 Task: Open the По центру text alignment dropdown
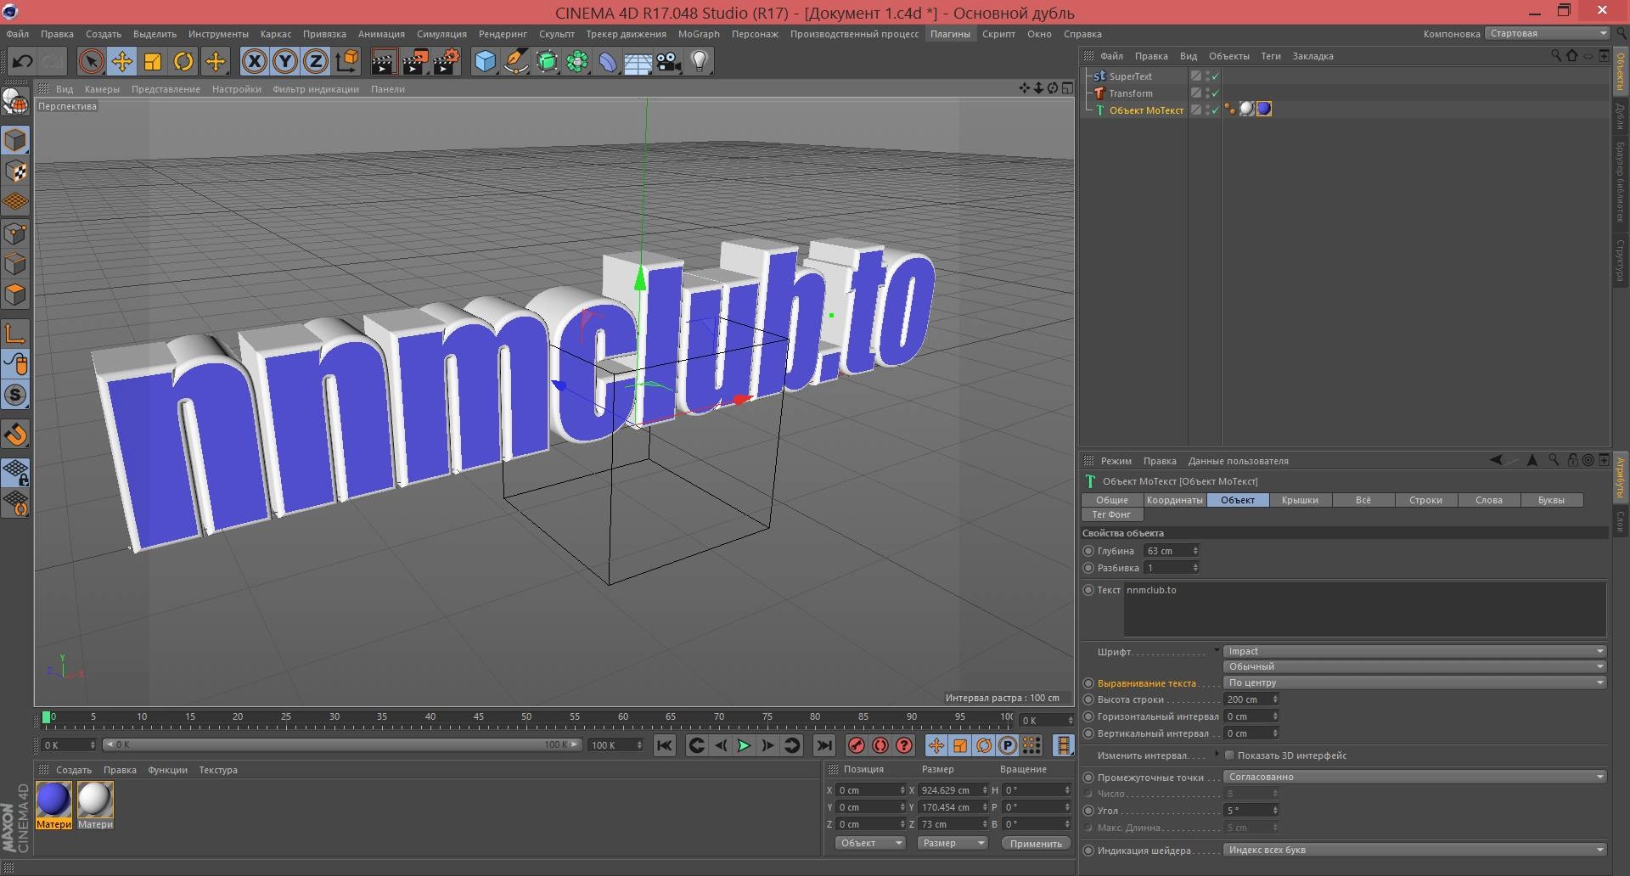[x=1415, y=682]
